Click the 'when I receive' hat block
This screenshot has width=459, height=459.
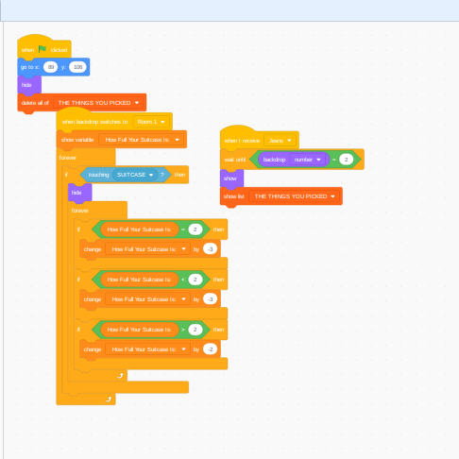[x=260, y=139]
